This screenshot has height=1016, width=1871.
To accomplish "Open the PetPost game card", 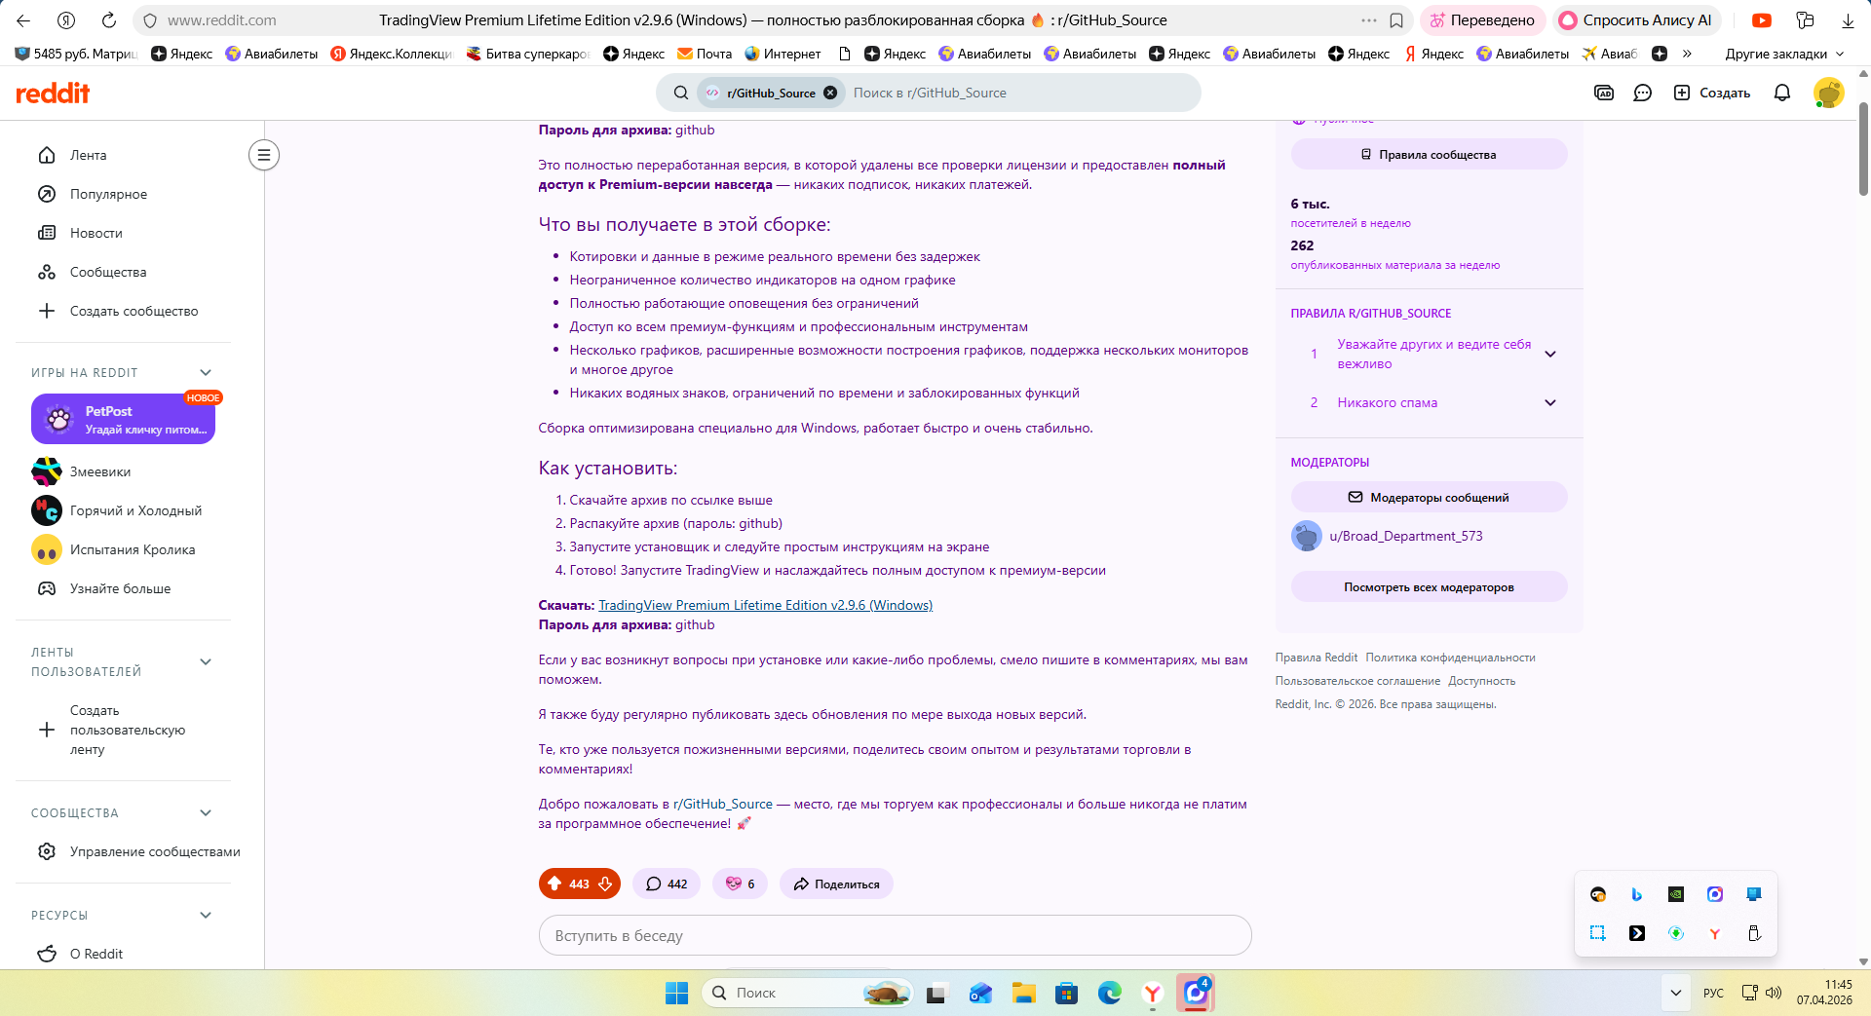I will pyautogui.click(x=123, y=419).
